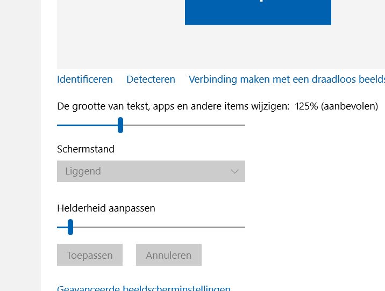Select the blue monitor rectangle in the preview

click(258, 12)
